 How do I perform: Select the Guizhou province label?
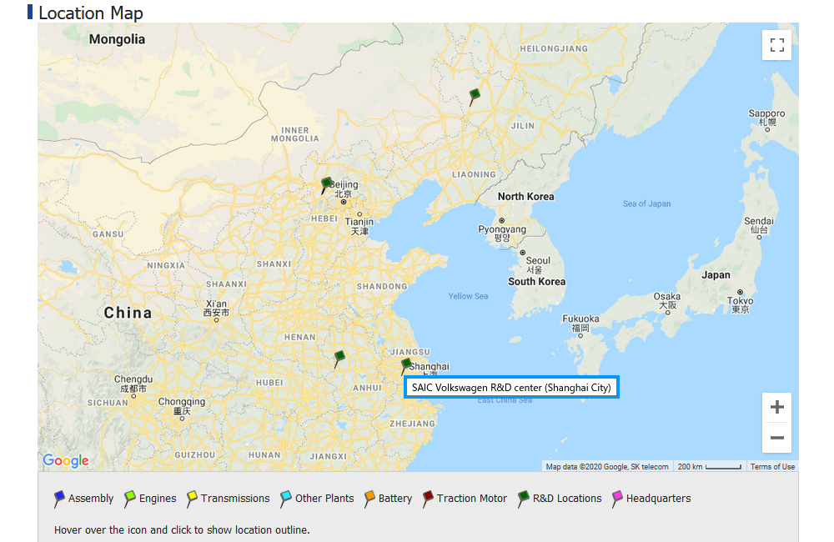tap(194, 455)
